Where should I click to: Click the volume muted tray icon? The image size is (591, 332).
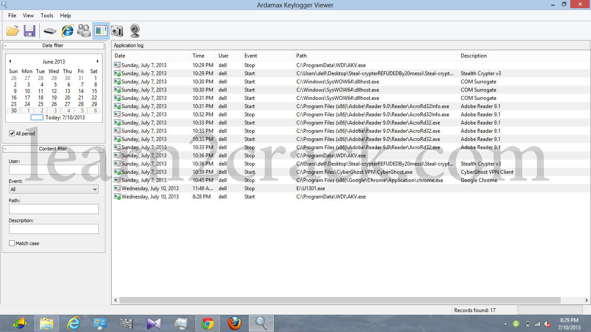pyautogui.click(x=547, y=324)
